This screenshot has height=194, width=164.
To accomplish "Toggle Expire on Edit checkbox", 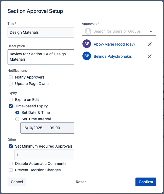I will (x=11, y=100).
